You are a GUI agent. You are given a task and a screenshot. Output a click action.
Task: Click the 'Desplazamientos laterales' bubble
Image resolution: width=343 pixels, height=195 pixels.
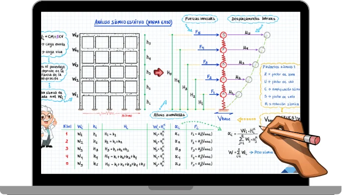(x=253, y=19)
